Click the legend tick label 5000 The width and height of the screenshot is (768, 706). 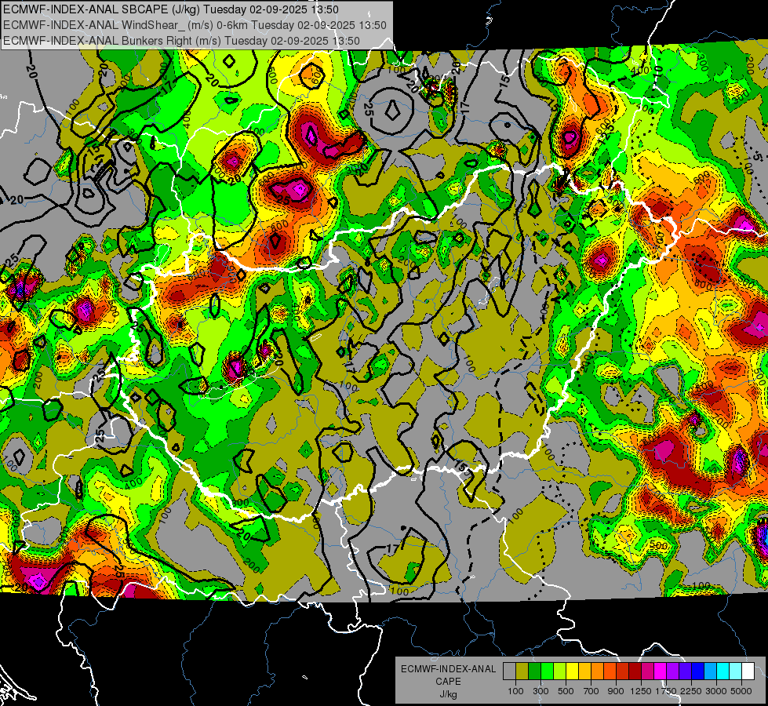(x=741, y=691)
